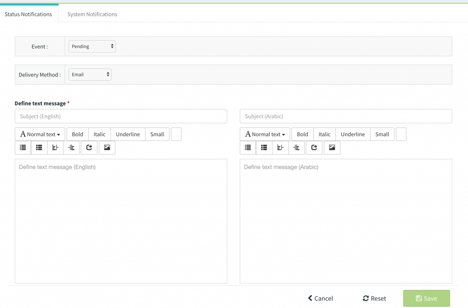Focus the Subject (Arabic) field

346,116
